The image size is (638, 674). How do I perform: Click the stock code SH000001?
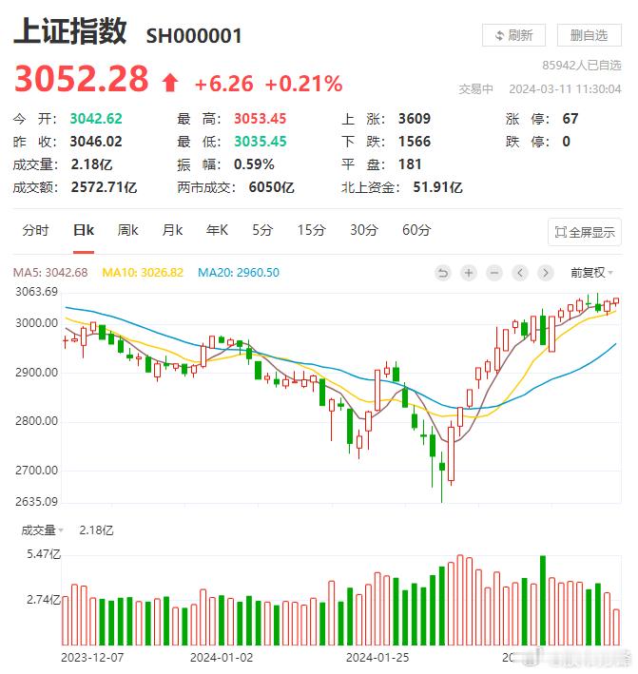click(x=194, y=36)
